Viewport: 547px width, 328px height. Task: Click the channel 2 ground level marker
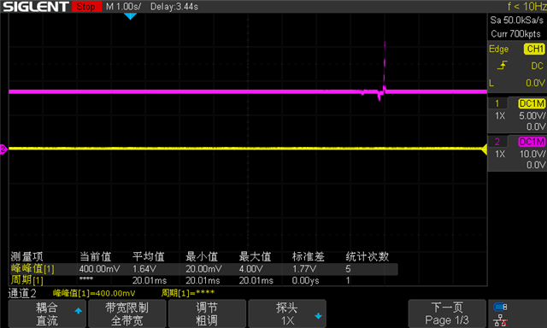(x=3, y=149)
